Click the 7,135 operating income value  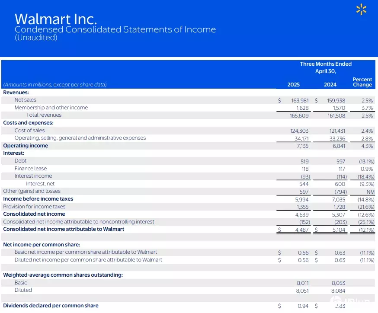pyautogui.click(x=303, y=146)
